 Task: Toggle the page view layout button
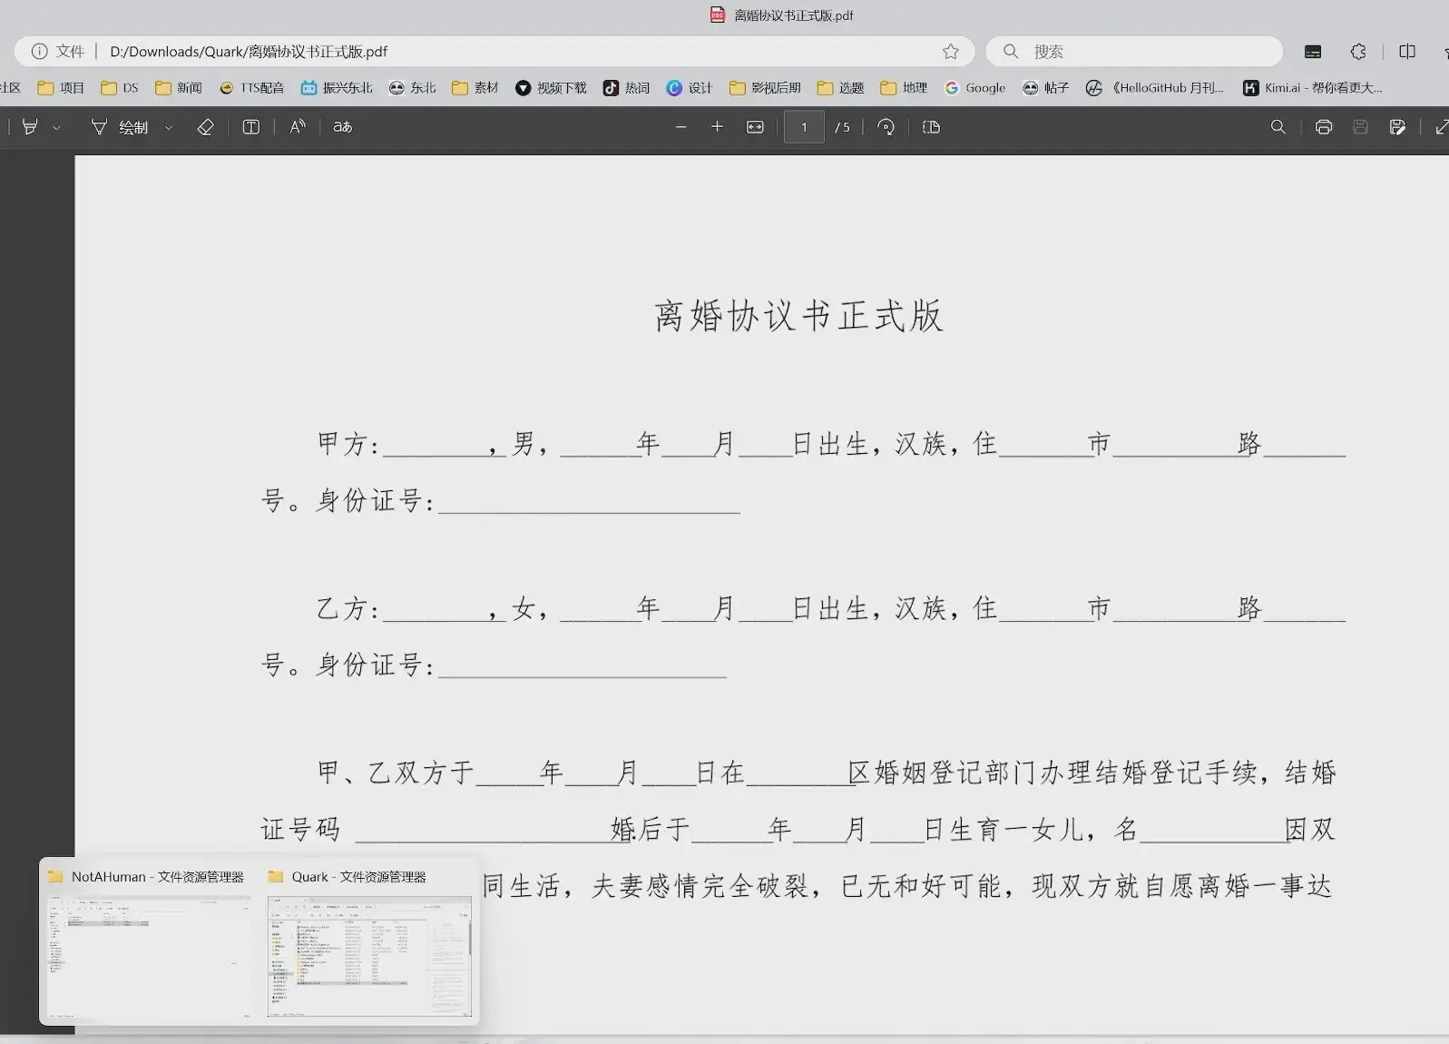[931, 127]
